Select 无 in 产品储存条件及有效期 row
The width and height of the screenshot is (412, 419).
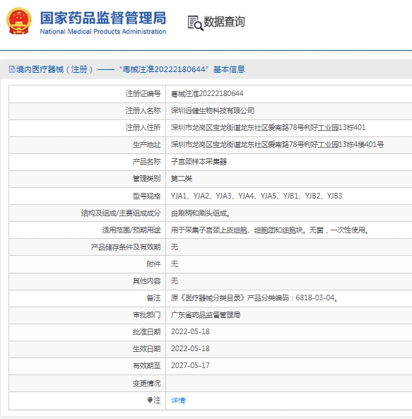175,247
